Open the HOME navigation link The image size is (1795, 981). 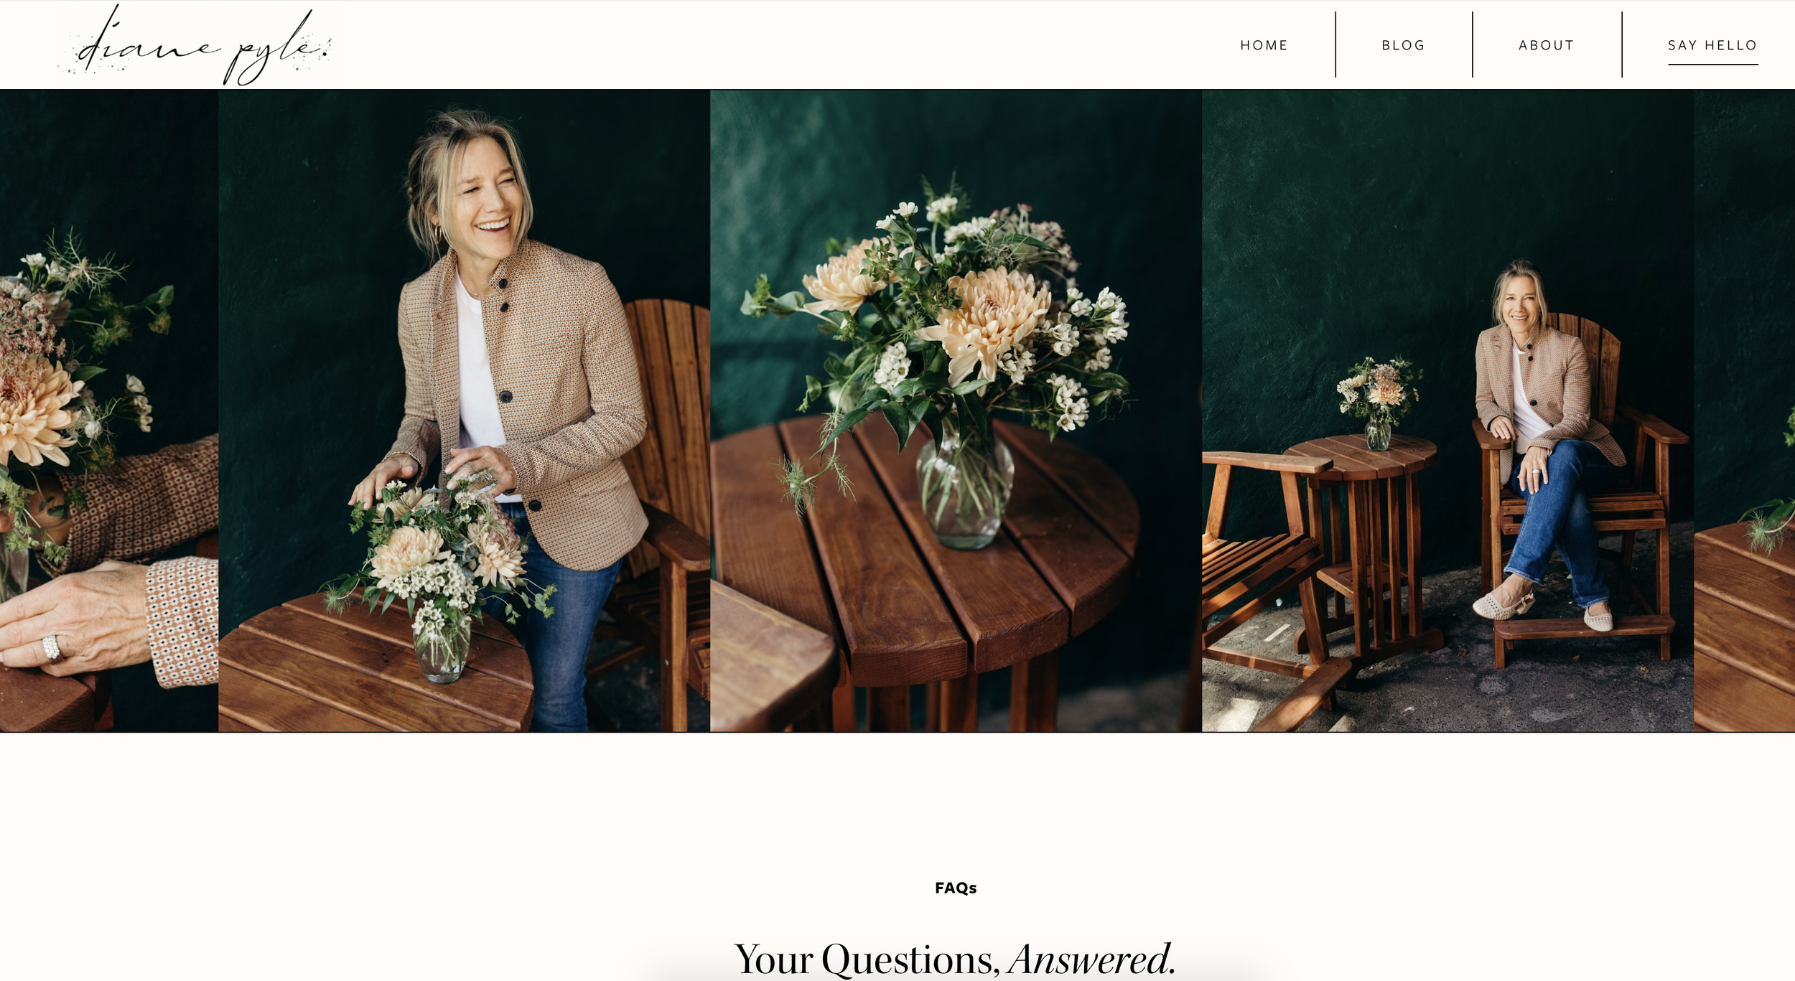coord(1264,45)
